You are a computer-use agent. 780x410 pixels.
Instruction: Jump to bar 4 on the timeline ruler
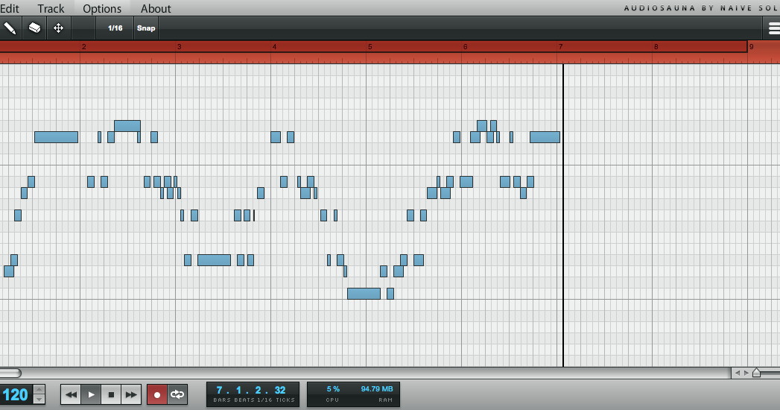pos(274,47)
